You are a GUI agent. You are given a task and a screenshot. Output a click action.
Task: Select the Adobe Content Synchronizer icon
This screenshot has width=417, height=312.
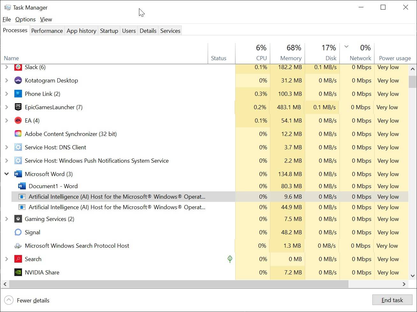click(x=18, y=134)
